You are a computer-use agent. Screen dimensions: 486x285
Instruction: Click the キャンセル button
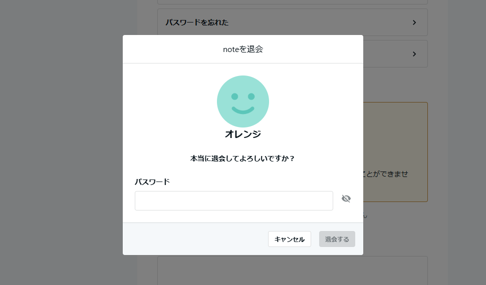[x=290, y=239]
